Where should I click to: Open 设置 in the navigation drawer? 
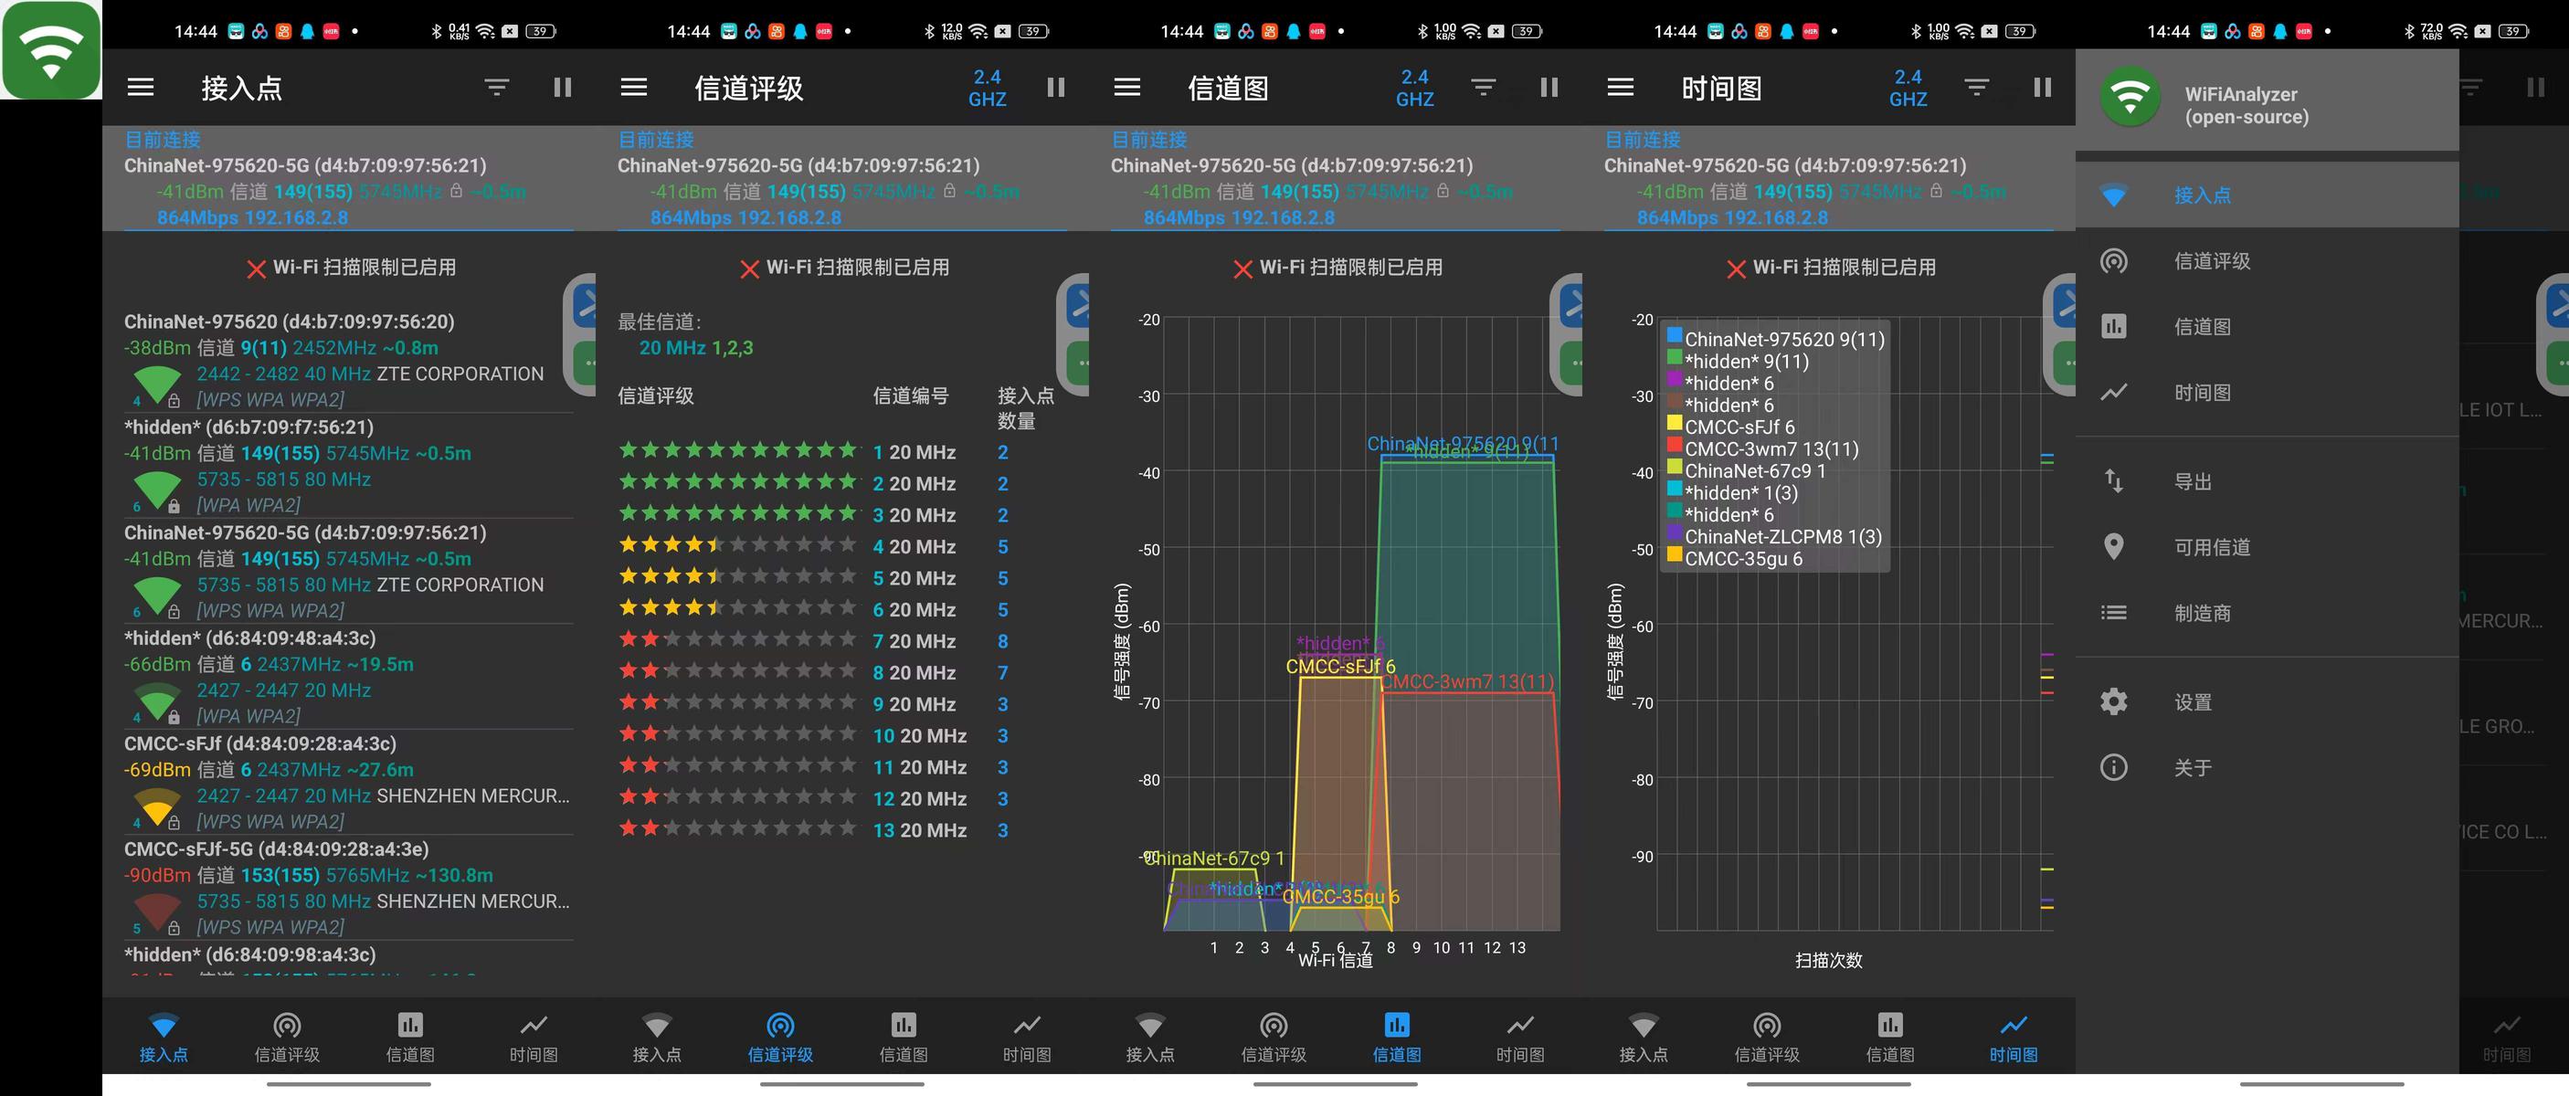(2267, 702)
